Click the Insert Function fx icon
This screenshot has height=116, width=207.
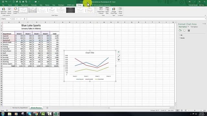click(x=25, y=19)
